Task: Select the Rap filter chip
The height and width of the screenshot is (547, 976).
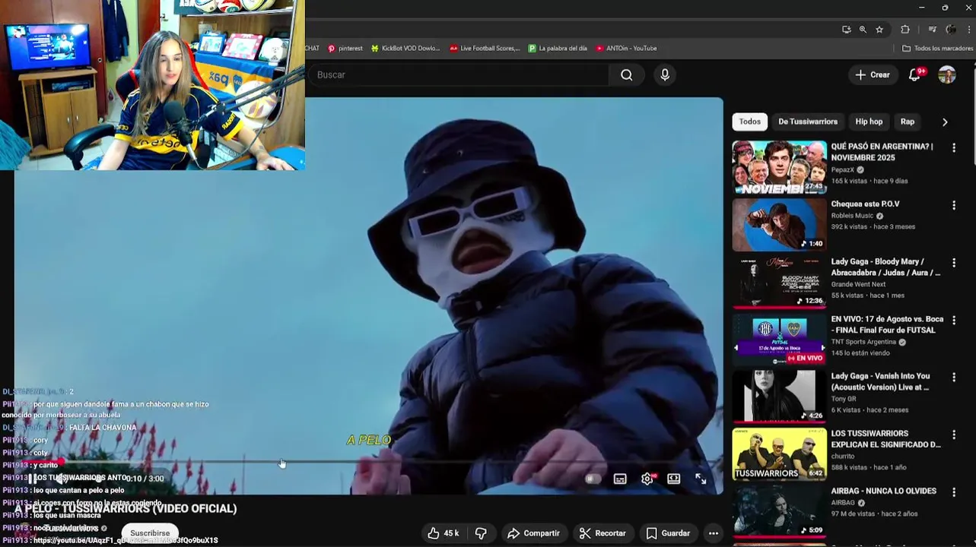Action: click(908, 122)
